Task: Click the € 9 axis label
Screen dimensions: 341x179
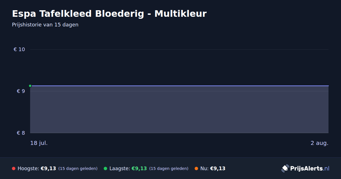Action: coord(21,91)
